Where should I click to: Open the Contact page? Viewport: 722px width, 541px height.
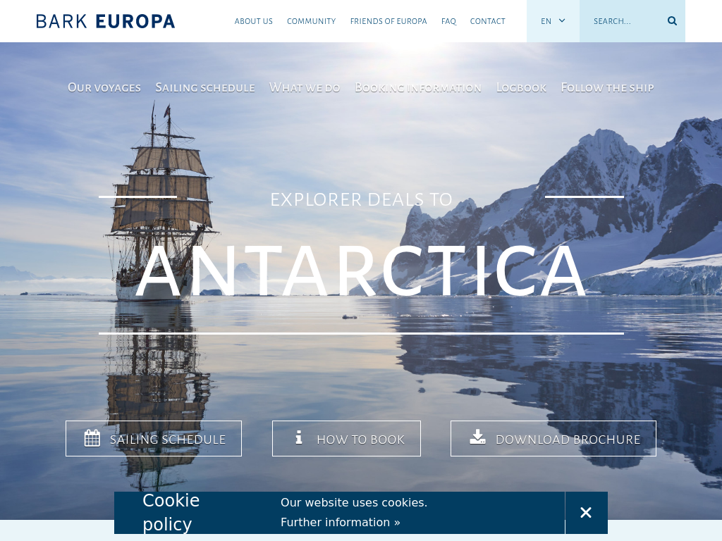click(x=487, y=21)
